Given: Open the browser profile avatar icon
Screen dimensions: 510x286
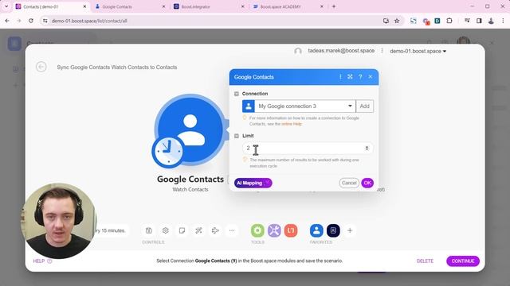Looking at the screenshot, I should tap(491, 21).
